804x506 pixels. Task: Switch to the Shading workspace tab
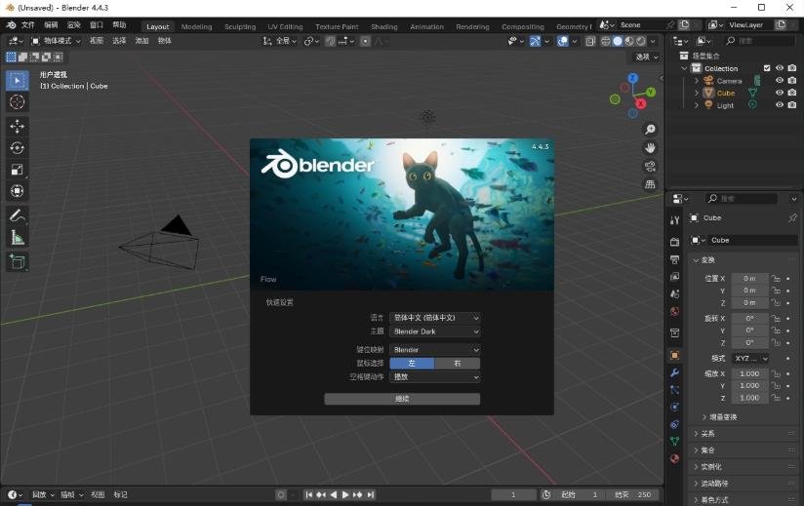[x=384, y=26]
